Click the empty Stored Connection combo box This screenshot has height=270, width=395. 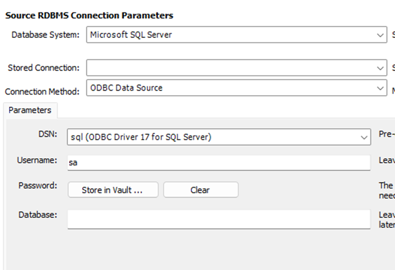click(x=230, y=68)
